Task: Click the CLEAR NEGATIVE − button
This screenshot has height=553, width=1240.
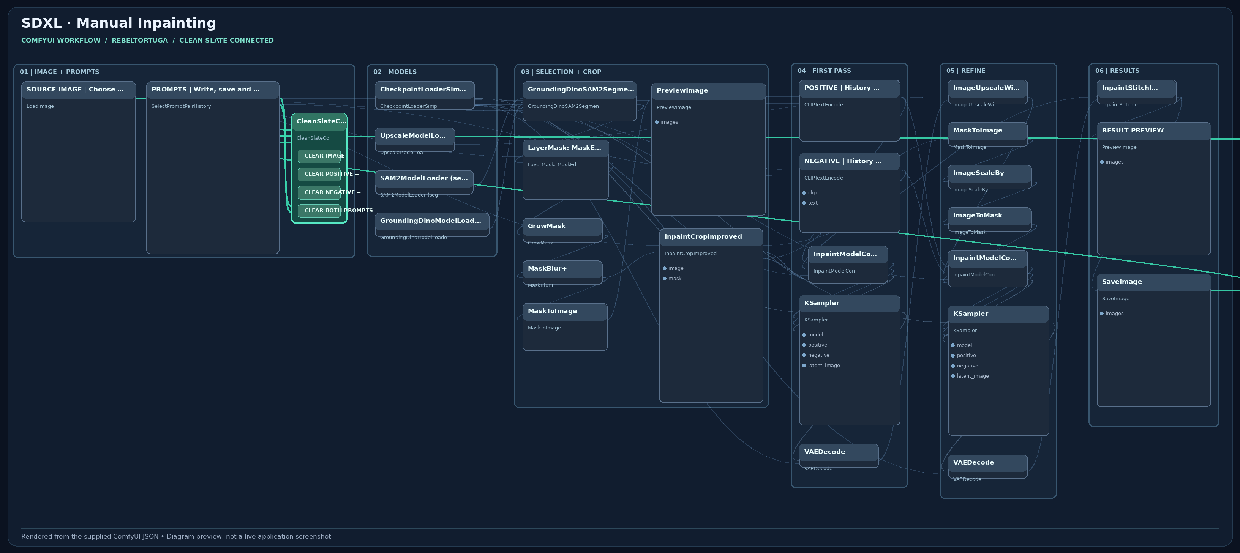Action: tap(319, 192)
